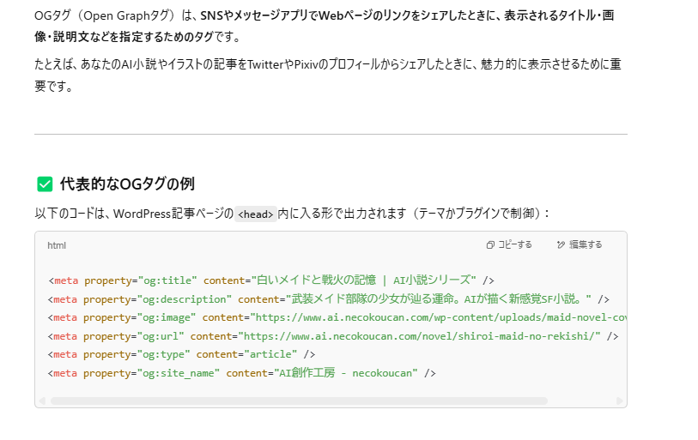Click the right arrow of code scrollbar

tap(619, 401)
